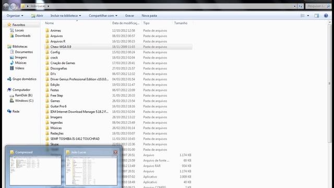Select the Discografias folder icon
This screenshot has height=188, width=334.
[47, 68]
